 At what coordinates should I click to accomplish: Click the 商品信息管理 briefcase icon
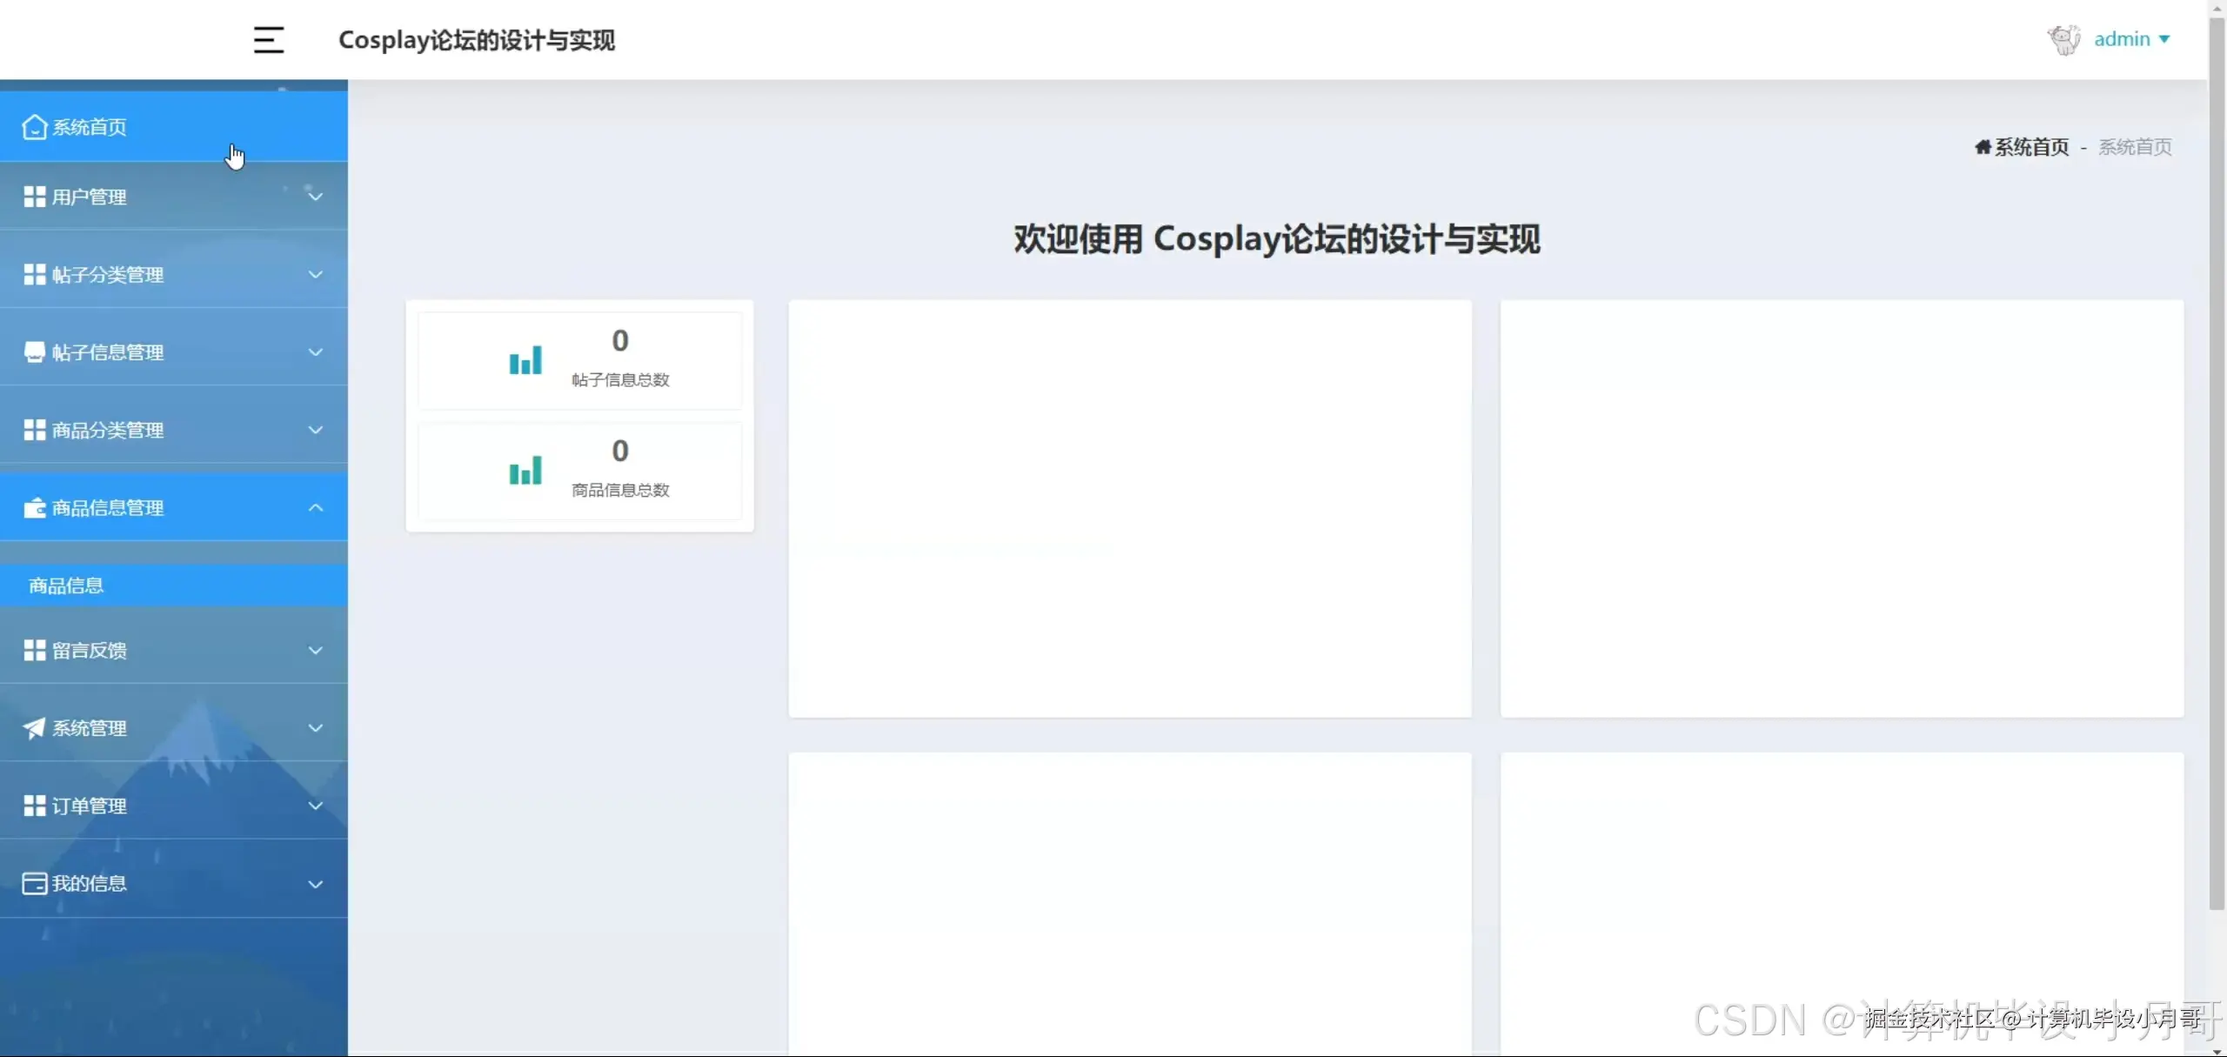(x=34, y=507)
